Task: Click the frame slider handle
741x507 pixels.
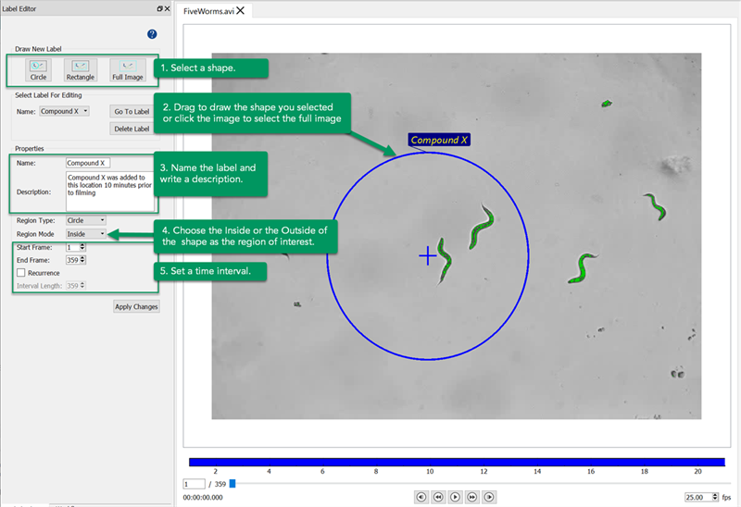Action: pyautogui.click(x=232, y=483)
